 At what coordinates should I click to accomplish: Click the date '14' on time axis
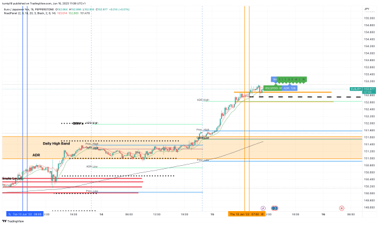[x=101, y=214]
